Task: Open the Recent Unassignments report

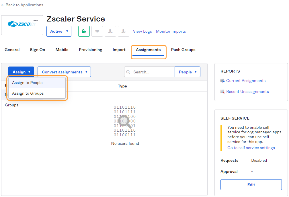Action: click(x=247, y=91)
